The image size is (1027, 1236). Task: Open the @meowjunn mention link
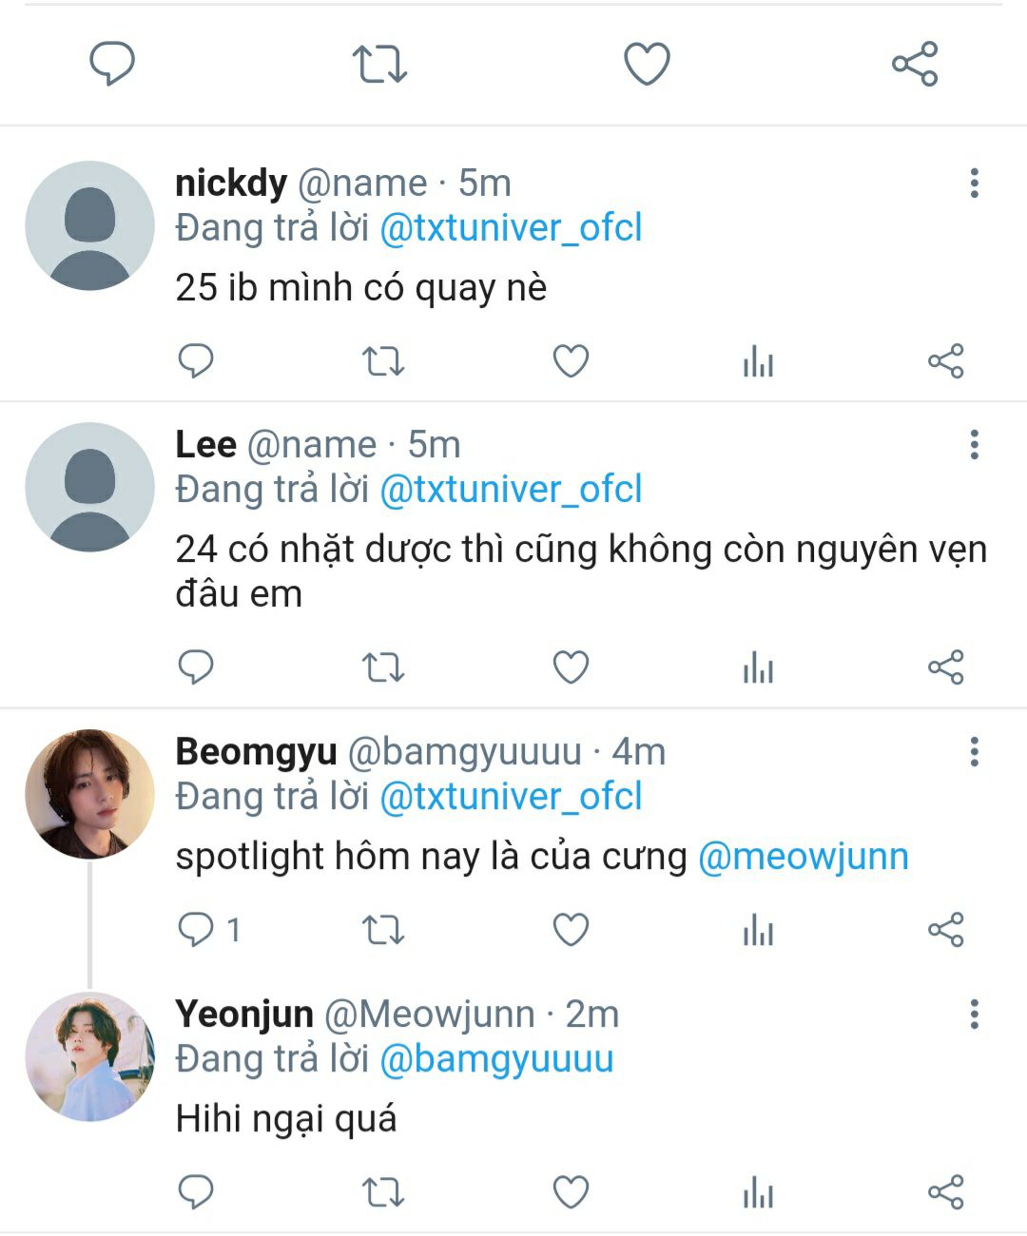point(804,857)
